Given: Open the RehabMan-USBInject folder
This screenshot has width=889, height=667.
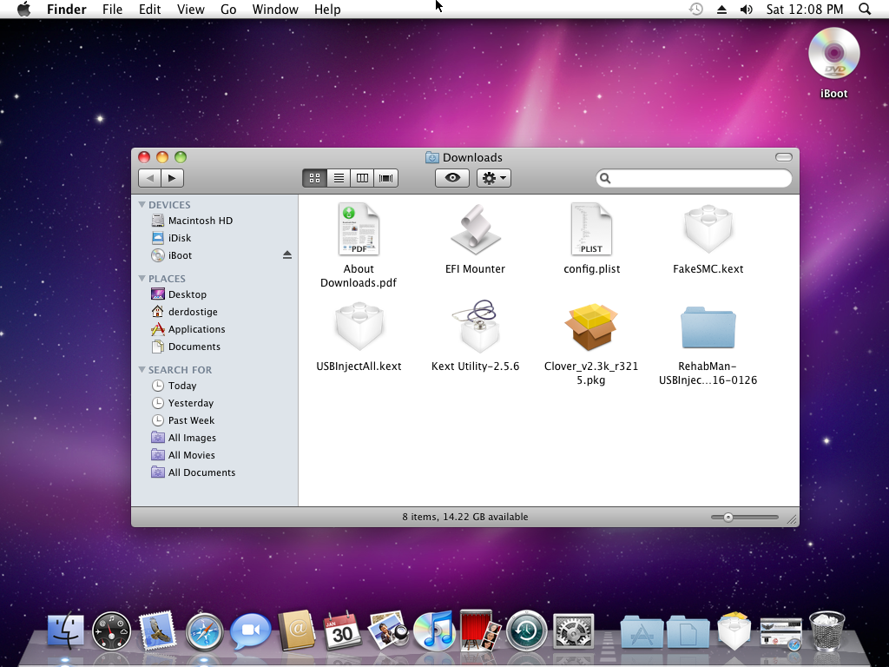Looking at the screenshot, I should coord(708,328).
